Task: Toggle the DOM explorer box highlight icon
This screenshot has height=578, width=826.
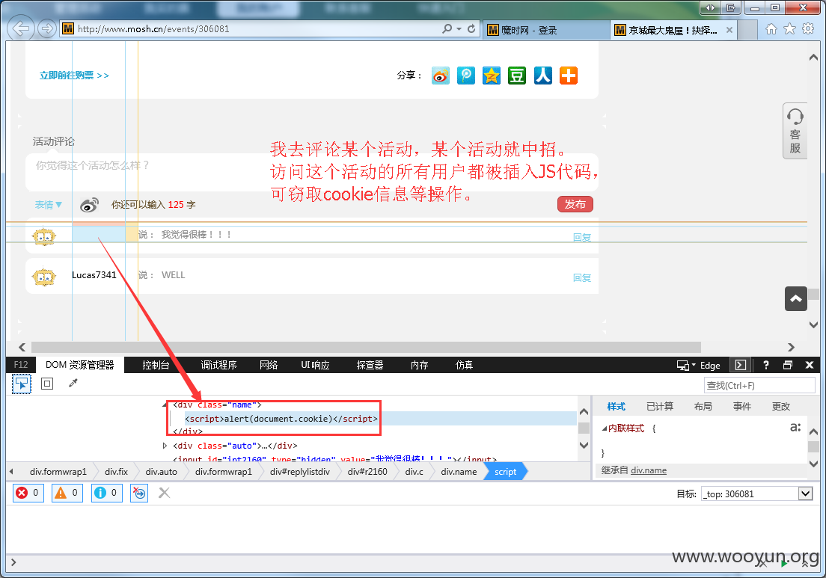Action: (x=47, y=384)
